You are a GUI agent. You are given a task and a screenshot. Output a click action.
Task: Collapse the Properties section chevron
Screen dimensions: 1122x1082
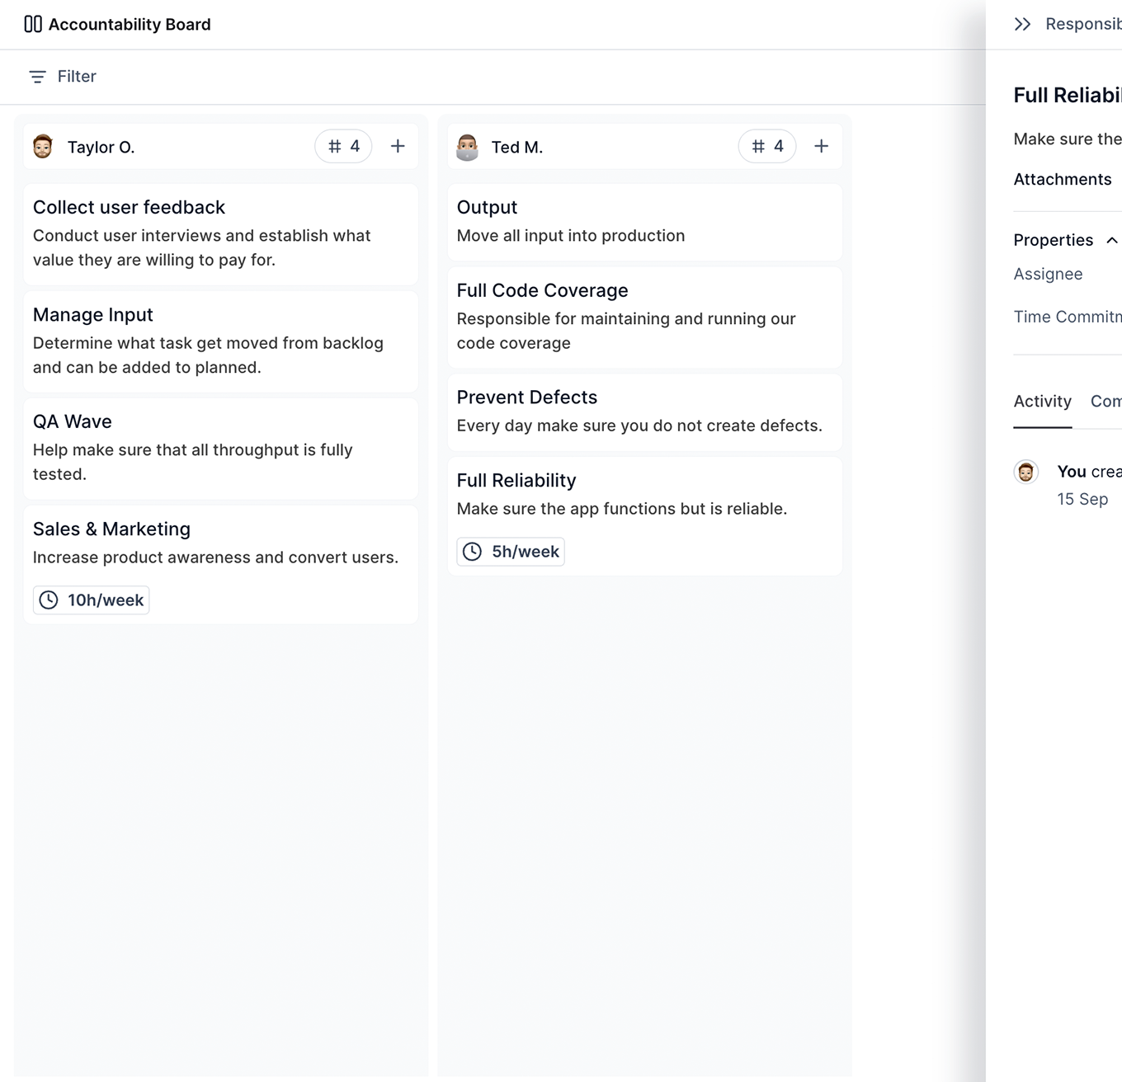[1111, 240]
